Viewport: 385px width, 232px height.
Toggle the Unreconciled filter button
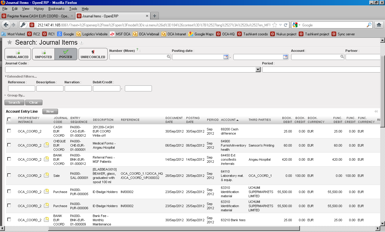coord(93,54)
